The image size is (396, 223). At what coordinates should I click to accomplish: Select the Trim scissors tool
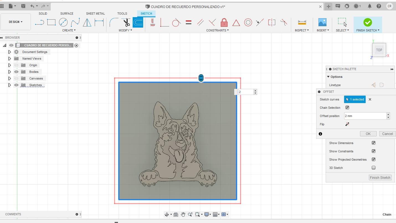coord(126,22)
